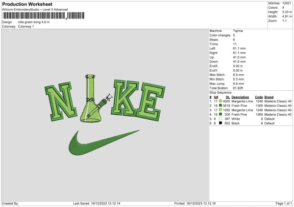Screen dimensions: 294x207
Task: Click the barcode below the worksheet title
Action: (43, 16)
